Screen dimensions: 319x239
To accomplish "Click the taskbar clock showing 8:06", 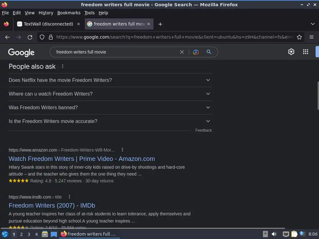I will pyautogui.click(x=313, y=234).
